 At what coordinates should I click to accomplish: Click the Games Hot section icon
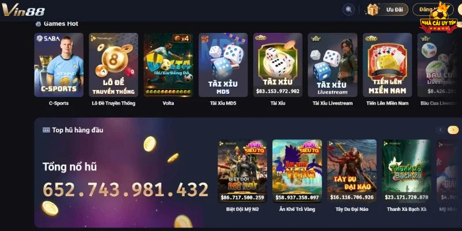click(x=38, y=24)
